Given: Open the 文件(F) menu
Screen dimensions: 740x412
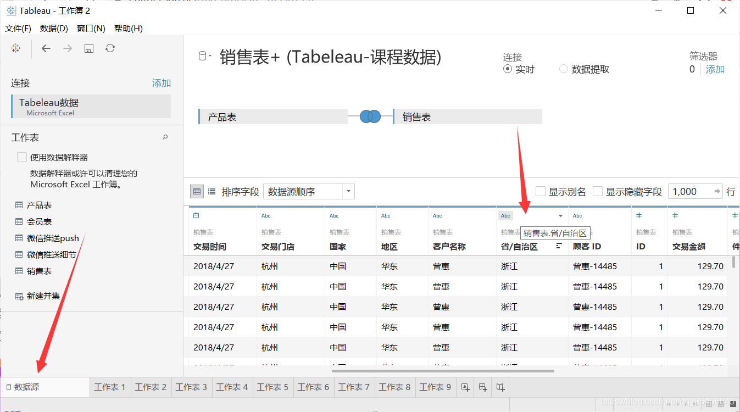Looking at the screenshot, I should coord(18,28).
